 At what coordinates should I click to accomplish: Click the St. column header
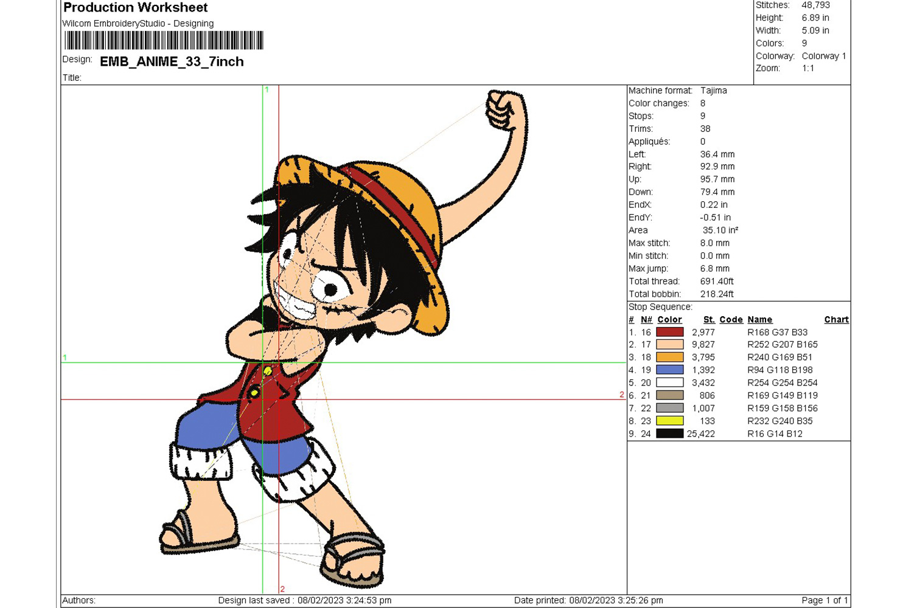(x=709, y=320)
